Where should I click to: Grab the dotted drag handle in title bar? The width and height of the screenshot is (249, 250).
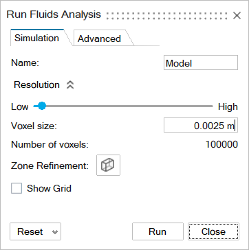[167, 15]
